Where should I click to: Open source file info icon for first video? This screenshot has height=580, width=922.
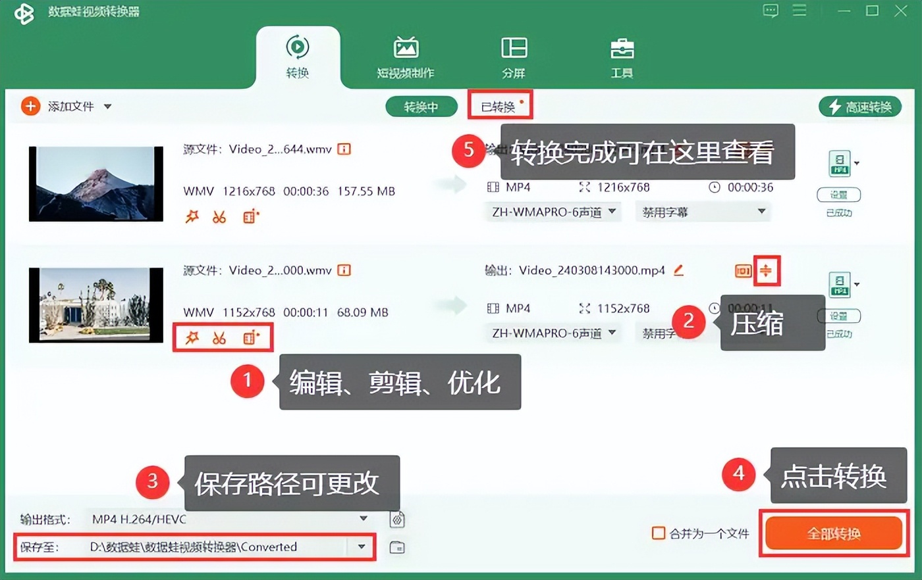(x=344, y=149)
